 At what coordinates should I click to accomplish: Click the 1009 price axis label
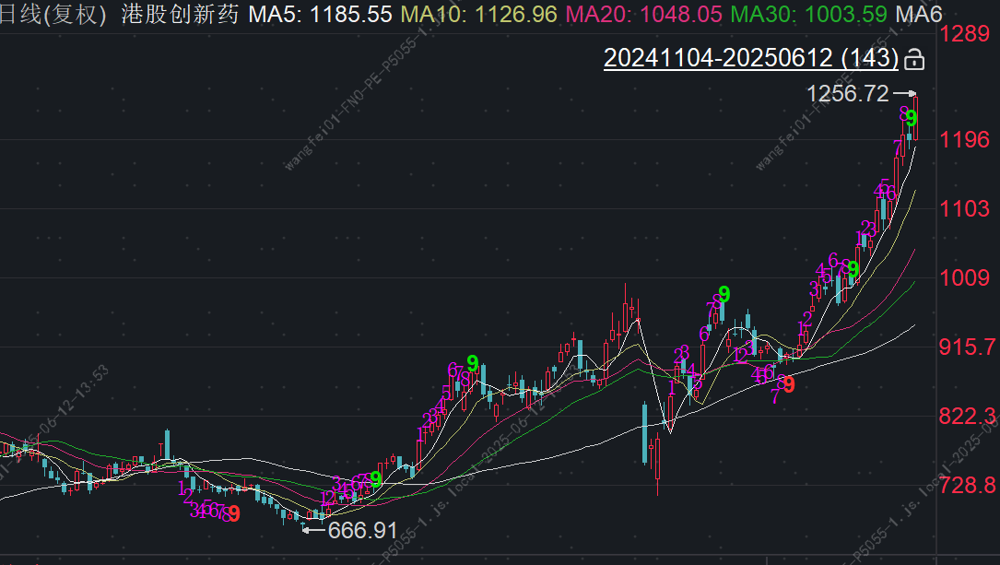pos(964,278)
